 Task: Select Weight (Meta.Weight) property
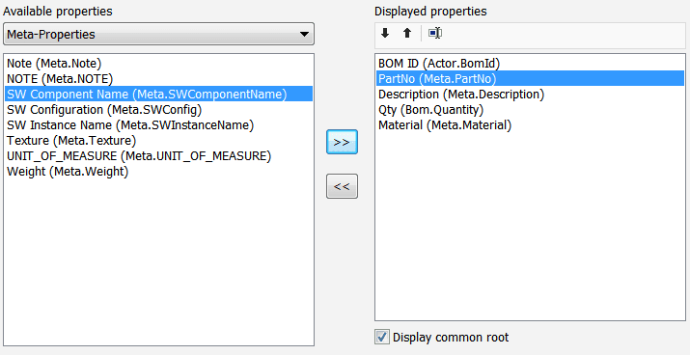pos(159,171)
